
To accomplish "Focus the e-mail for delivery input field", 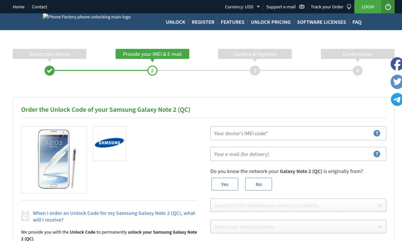I will tap(298, 154).
